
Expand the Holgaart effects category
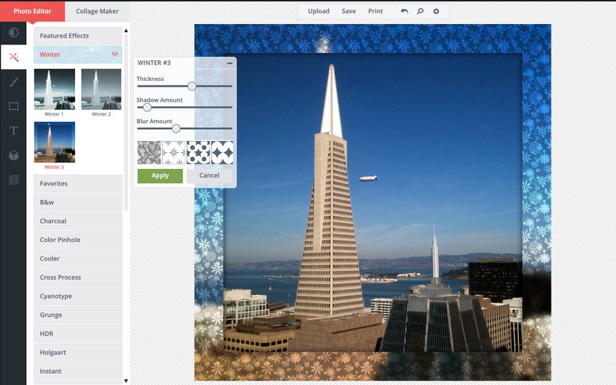tap(78, 352)
